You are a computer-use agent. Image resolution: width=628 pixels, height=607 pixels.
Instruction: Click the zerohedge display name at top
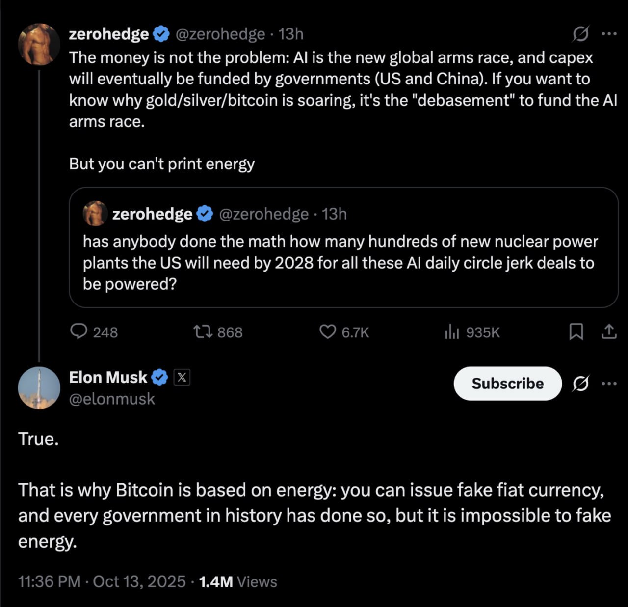coord(109,34)
